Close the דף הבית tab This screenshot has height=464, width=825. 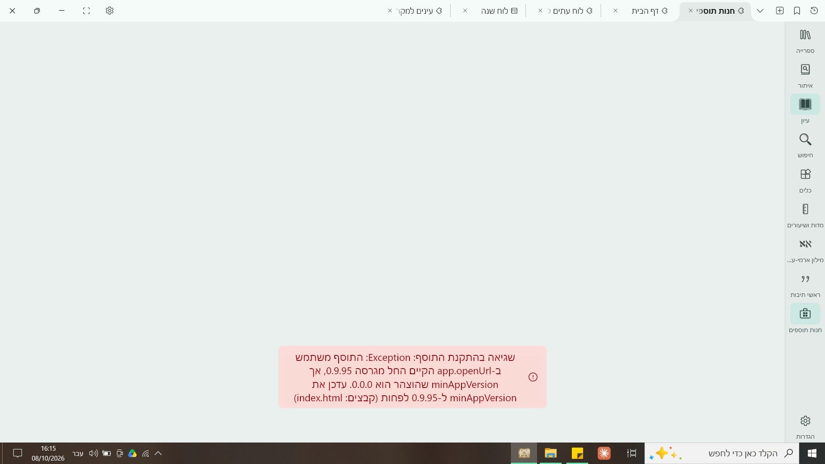click(x=615, y=11)
